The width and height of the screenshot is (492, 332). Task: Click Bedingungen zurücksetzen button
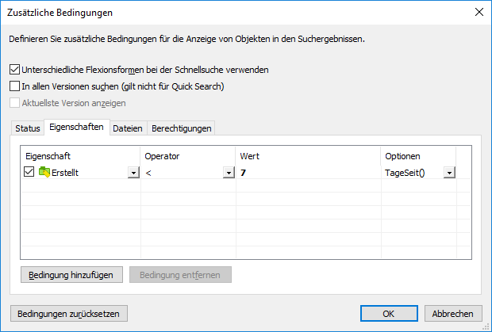(x=67, y=313)
